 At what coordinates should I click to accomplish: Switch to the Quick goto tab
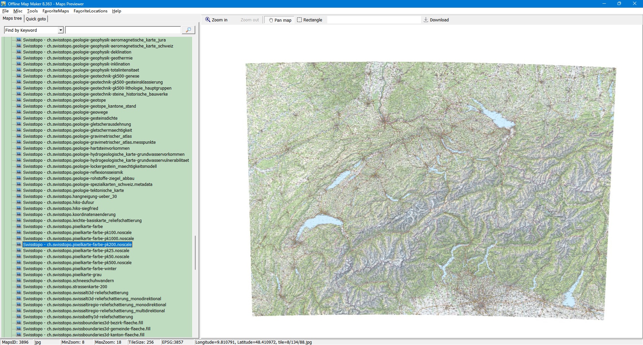[36, 19]
